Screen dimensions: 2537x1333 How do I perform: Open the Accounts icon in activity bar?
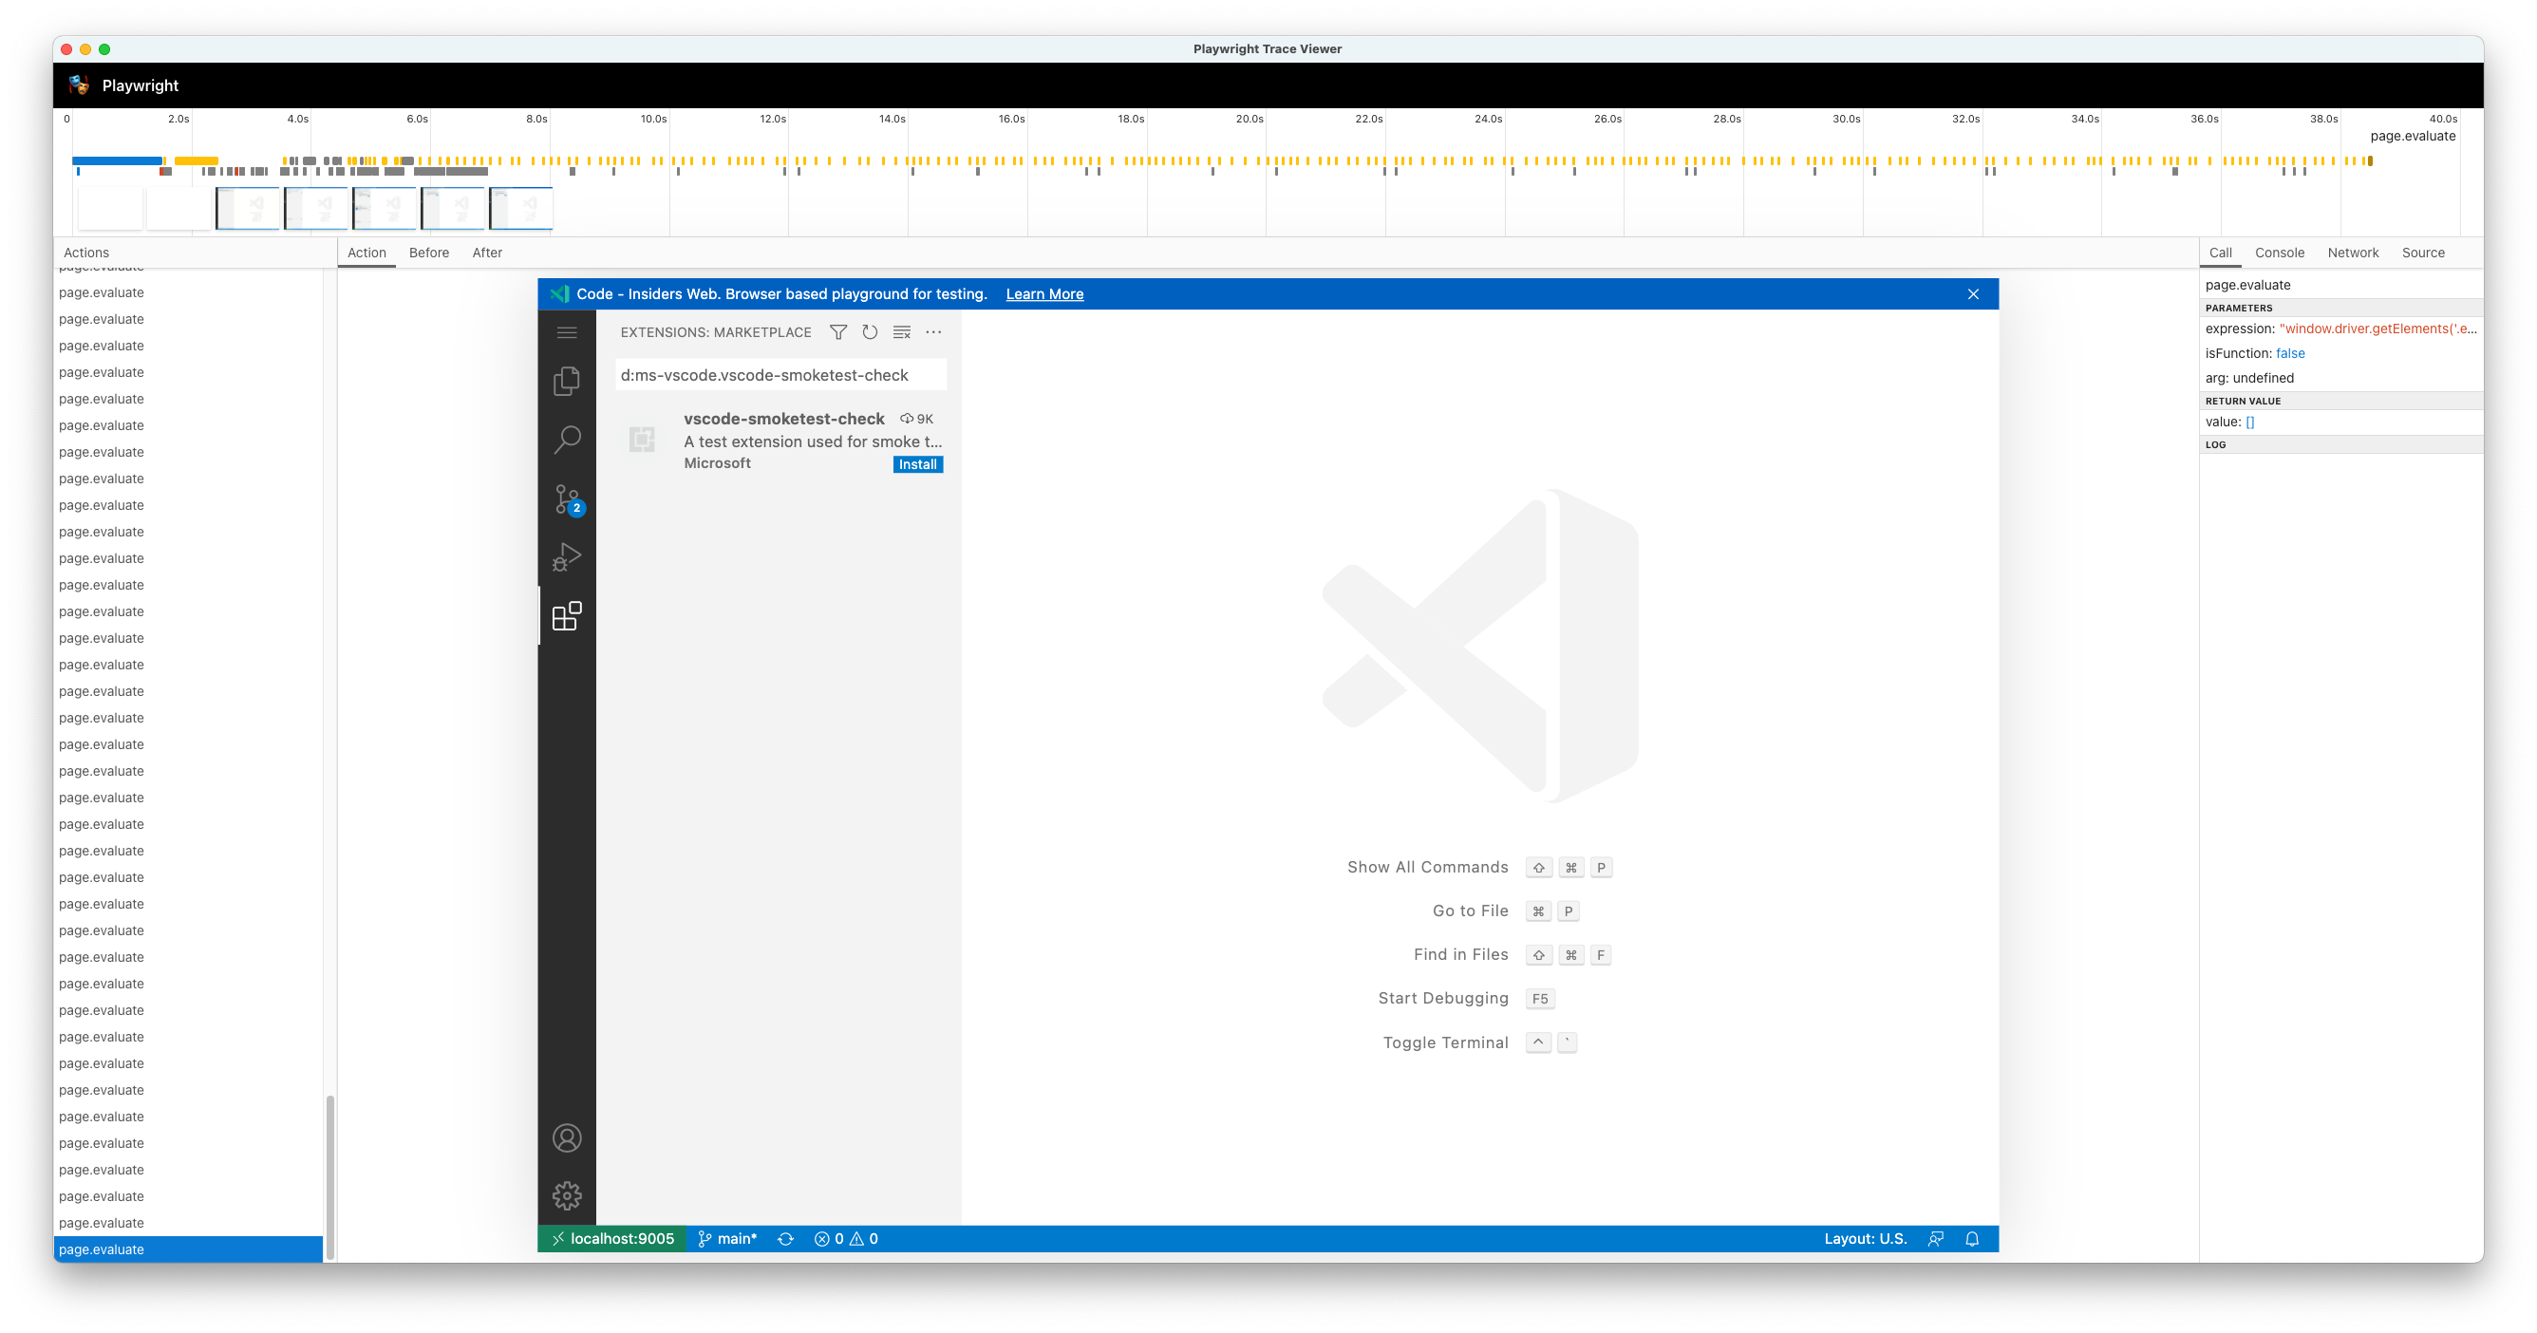(566, 1138)
